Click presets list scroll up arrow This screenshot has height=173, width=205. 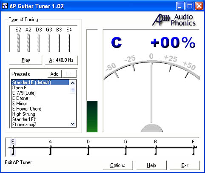coord(73,83)
